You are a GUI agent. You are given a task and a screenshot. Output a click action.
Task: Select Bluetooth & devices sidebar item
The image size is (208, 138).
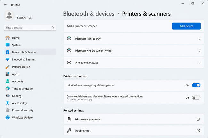pos(30,52)
